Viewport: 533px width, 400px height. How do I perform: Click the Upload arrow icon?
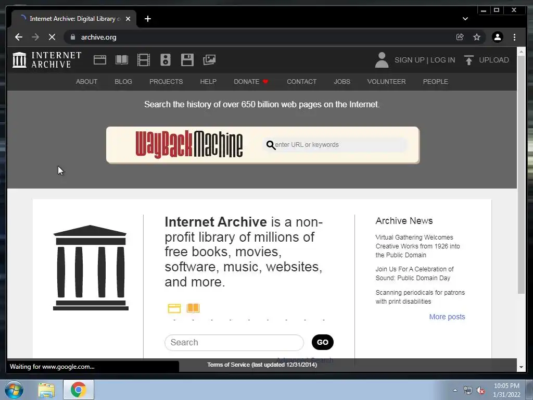tap(469, 60)
